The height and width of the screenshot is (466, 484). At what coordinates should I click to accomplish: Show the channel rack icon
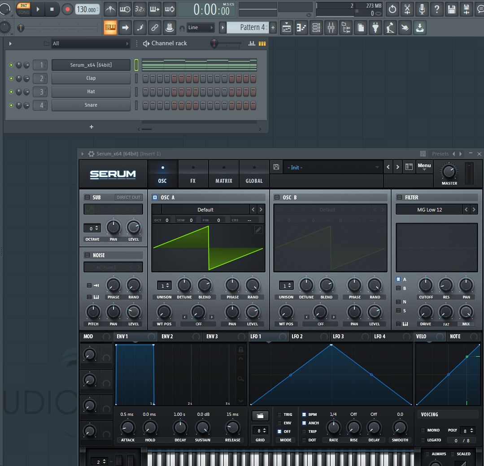tap(316, 28)
